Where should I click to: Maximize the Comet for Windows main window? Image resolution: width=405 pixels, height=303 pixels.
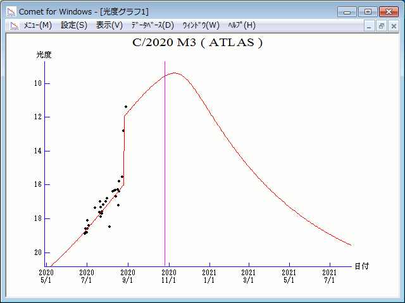click(x=367, y=11)
